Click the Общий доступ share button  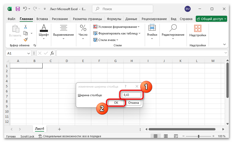point(211,19)
